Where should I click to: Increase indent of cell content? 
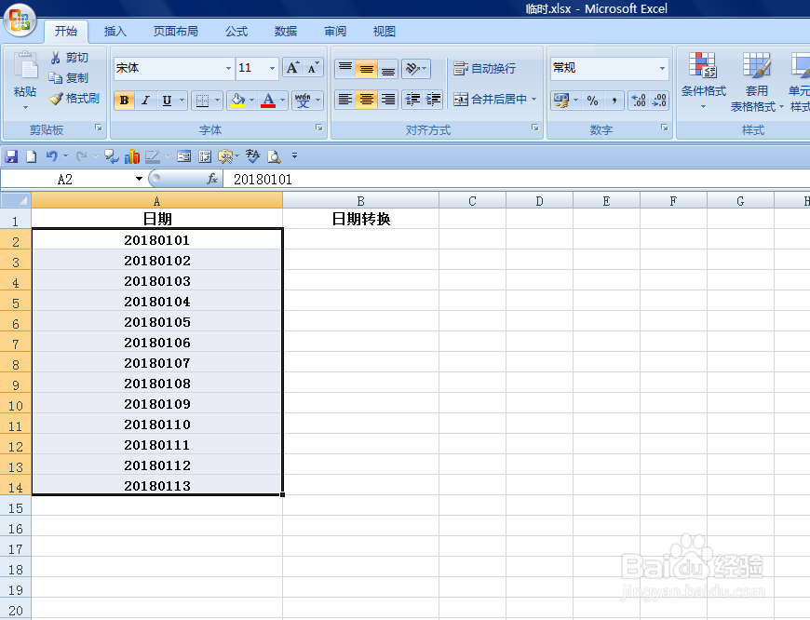[x=433, y=100]
